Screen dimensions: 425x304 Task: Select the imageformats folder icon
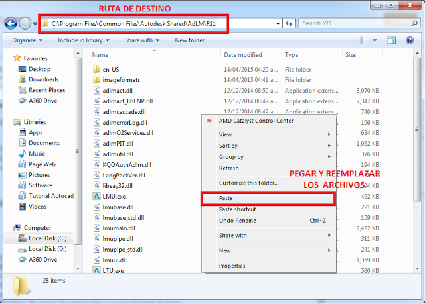click(x=96, y=79)
